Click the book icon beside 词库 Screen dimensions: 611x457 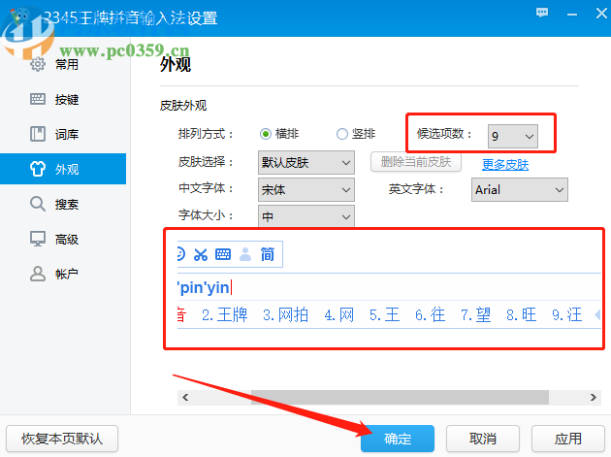[x=38, y=134]
